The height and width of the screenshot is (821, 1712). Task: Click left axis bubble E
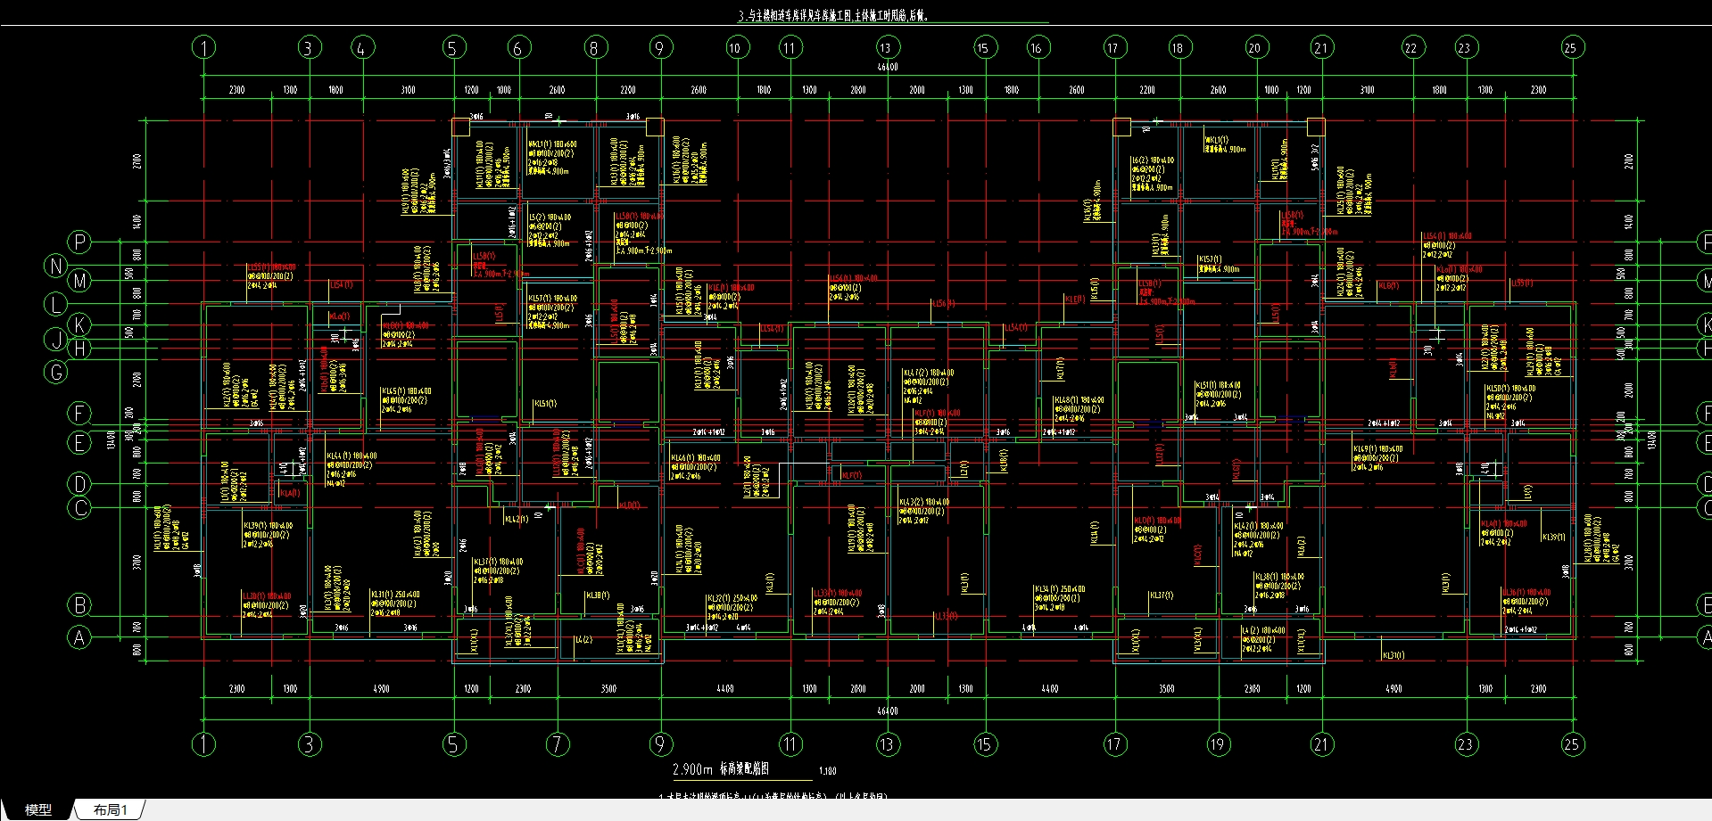[x=80, y=442]
